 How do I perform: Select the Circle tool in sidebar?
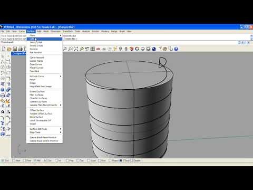(x=3, y=67)
